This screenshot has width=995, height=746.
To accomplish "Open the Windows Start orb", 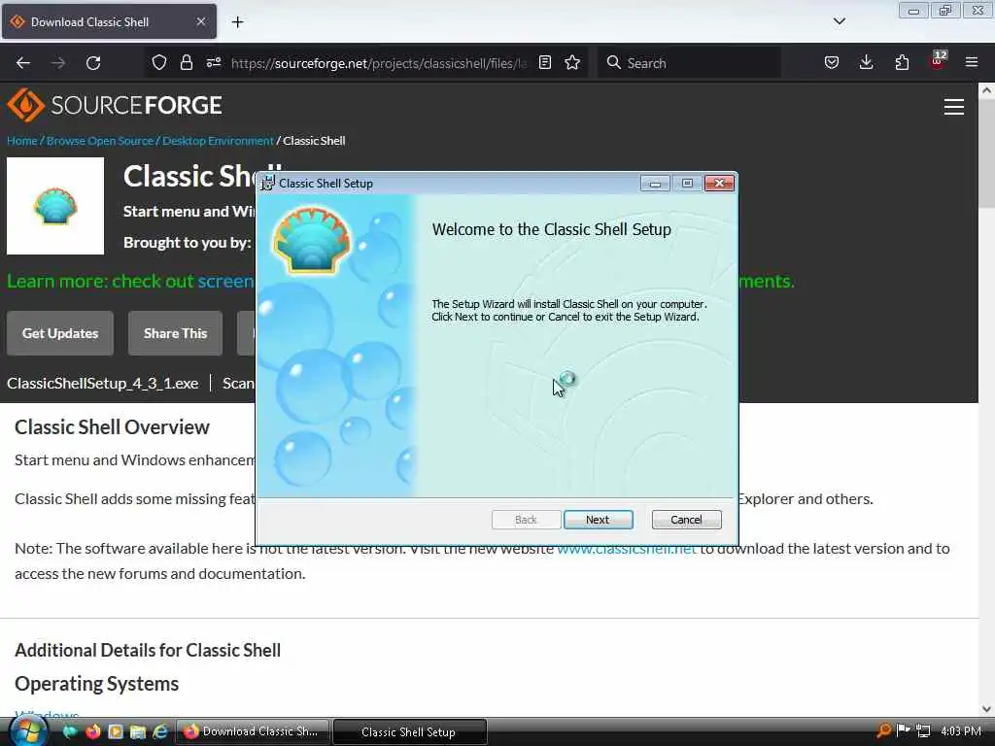I will click(x=28, y=731).
